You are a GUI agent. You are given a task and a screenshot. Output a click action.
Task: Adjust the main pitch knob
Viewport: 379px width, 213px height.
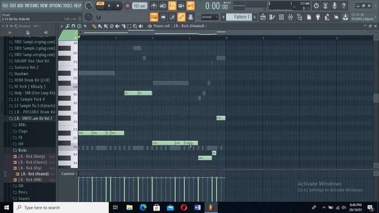(88, 17)
